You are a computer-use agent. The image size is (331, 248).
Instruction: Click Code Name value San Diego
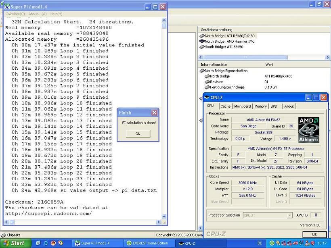point(249,126)
